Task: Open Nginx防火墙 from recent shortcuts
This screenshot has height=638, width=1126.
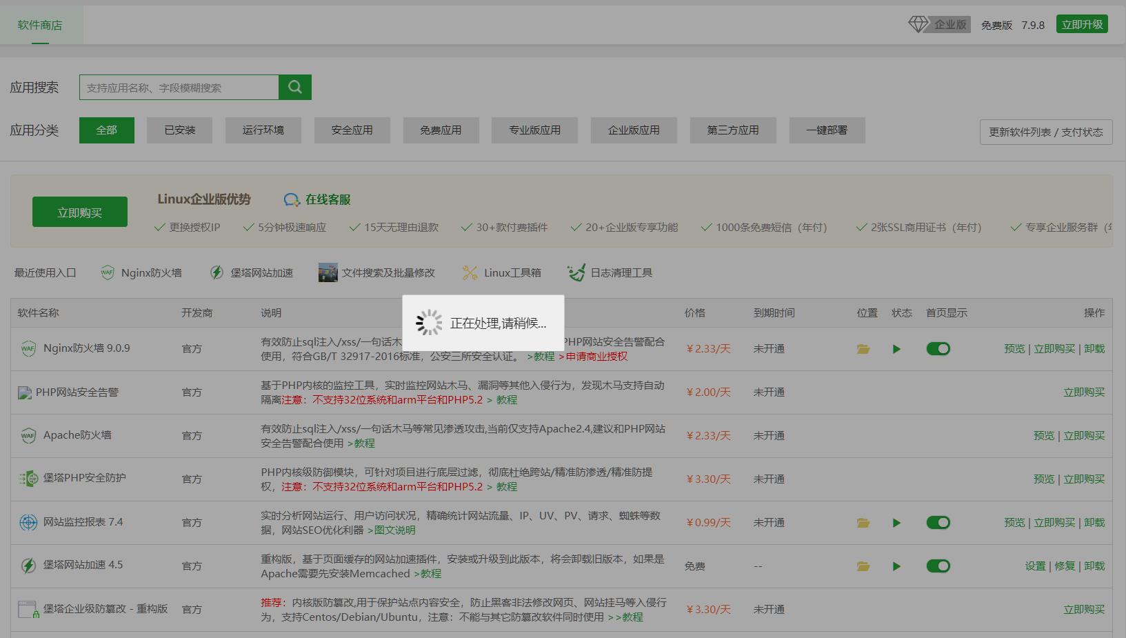Action: point(107,272)
